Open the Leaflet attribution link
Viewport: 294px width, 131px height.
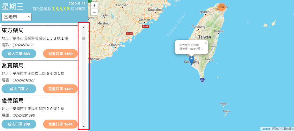(x=266, y=129)
